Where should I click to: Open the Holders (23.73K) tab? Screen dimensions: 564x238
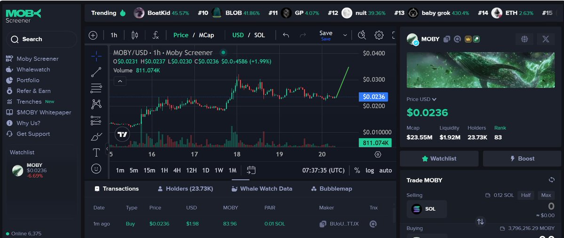185,189
